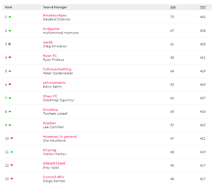Open However, in general team link
The height and width of the screenshot is (185, 212).
pos(60,136)
